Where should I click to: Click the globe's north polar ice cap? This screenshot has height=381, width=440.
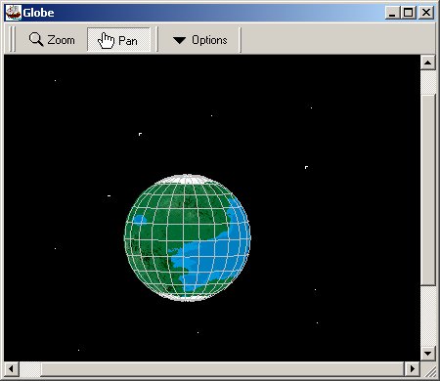pyautogui.click(x=187, y=179)
